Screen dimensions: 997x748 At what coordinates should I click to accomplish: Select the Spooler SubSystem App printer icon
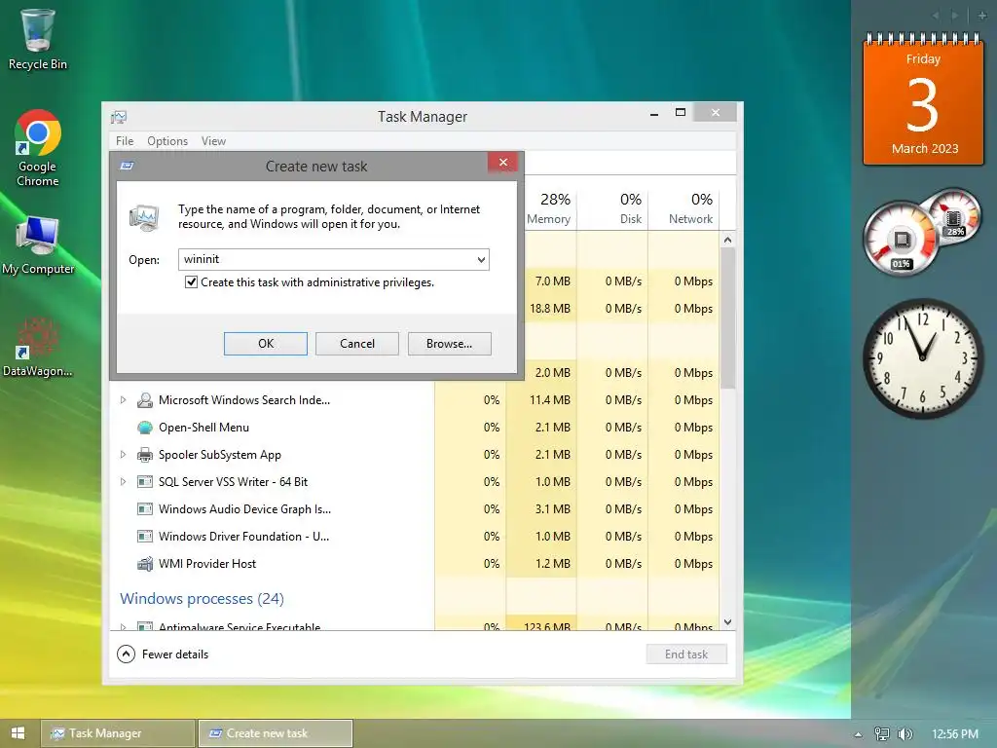coord(145,455)
